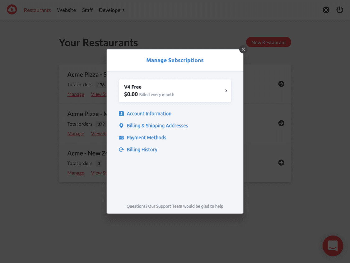This screenshot has height=263, width=350.
Task: Open the first Acme Pizza arrow
Action: click(281, 84)
